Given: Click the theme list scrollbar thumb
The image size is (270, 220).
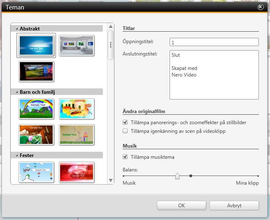Looking at the screenshot, I should pos(111,45).
